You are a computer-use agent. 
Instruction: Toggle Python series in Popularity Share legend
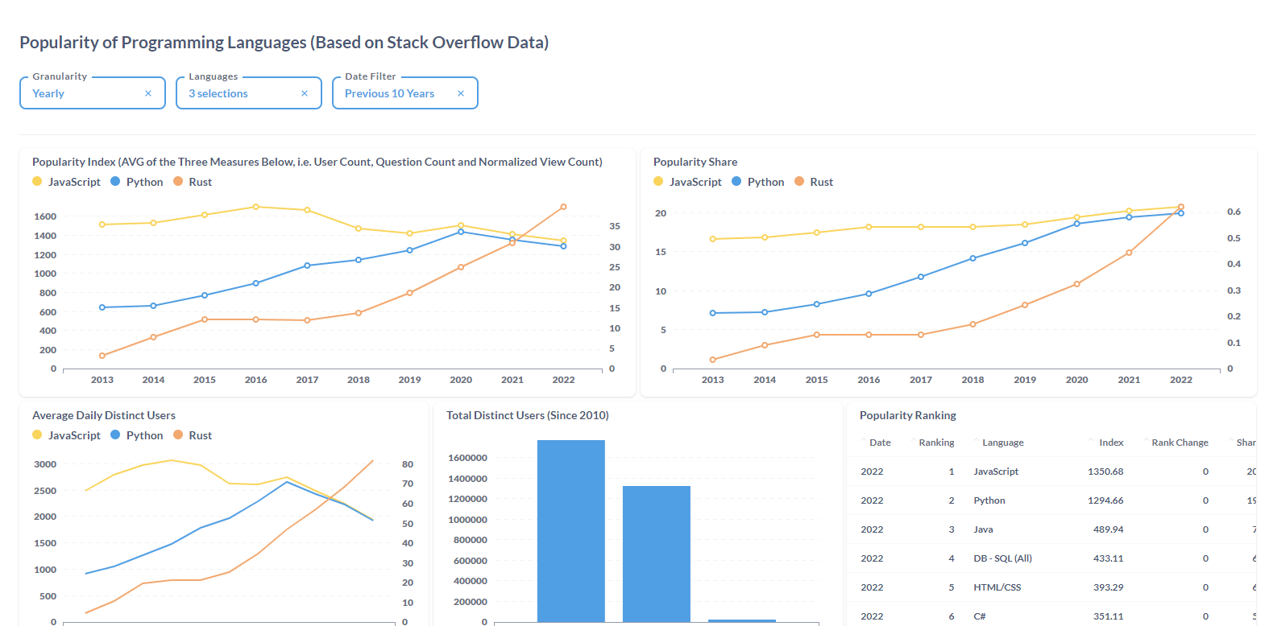click(758, 182)
